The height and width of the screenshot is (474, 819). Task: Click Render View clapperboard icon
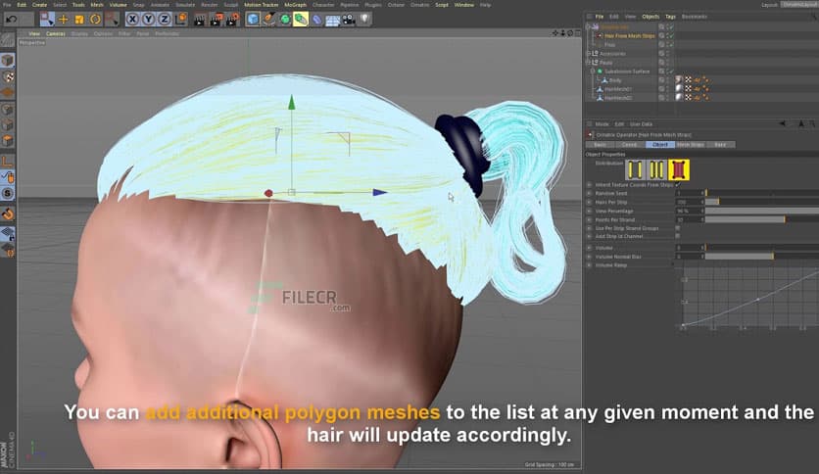click(x=200, y=20)
